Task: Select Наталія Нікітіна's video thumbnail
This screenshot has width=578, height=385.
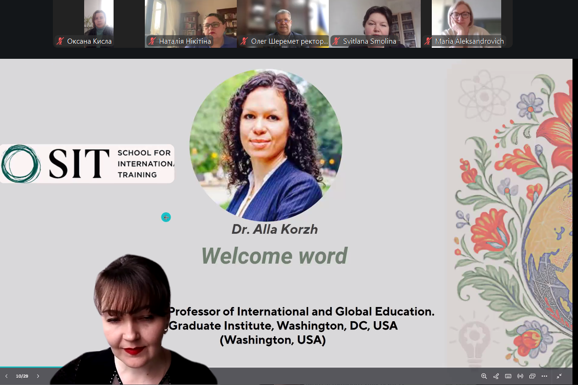Action: pyautogui.click(x=191, y=21)
